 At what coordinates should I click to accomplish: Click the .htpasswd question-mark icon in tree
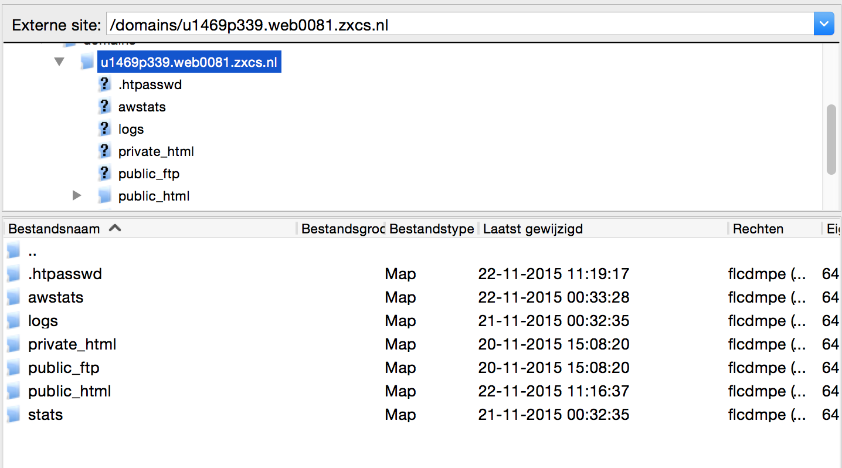pyautogui.click(x=104, y=84)
